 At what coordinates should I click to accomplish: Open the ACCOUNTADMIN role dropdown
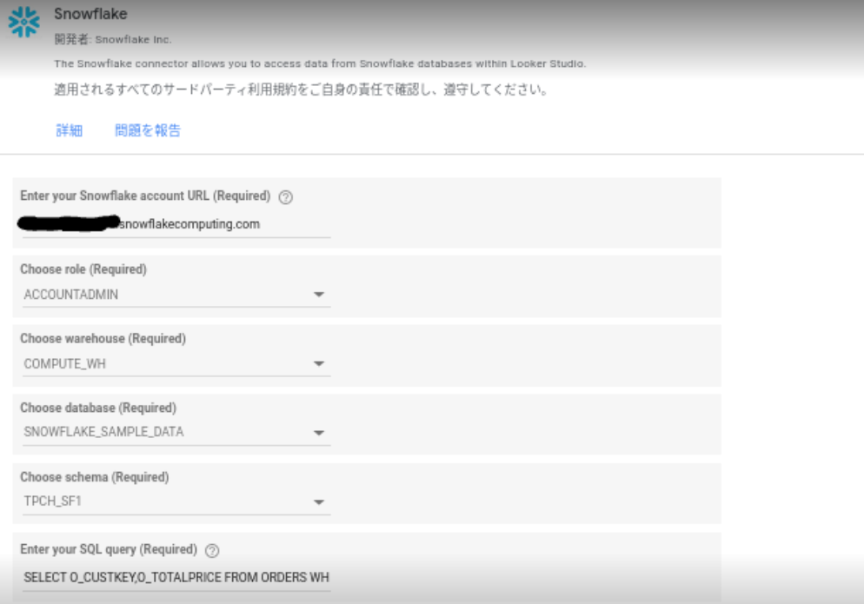click(176, 295)
